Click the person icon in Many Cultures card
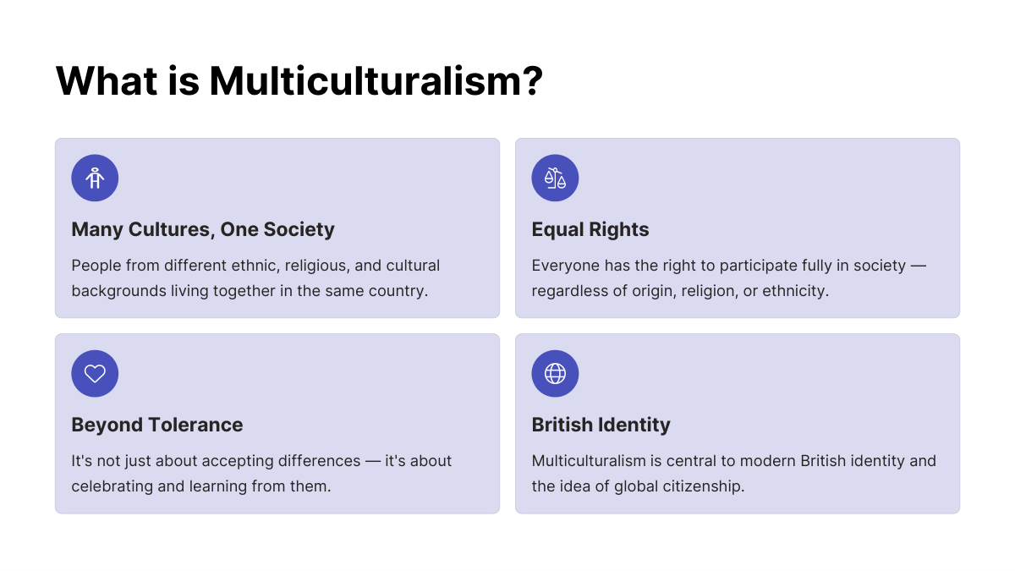Image resolution: width=1015 pixels, height=571 pixels. point(95,178)
